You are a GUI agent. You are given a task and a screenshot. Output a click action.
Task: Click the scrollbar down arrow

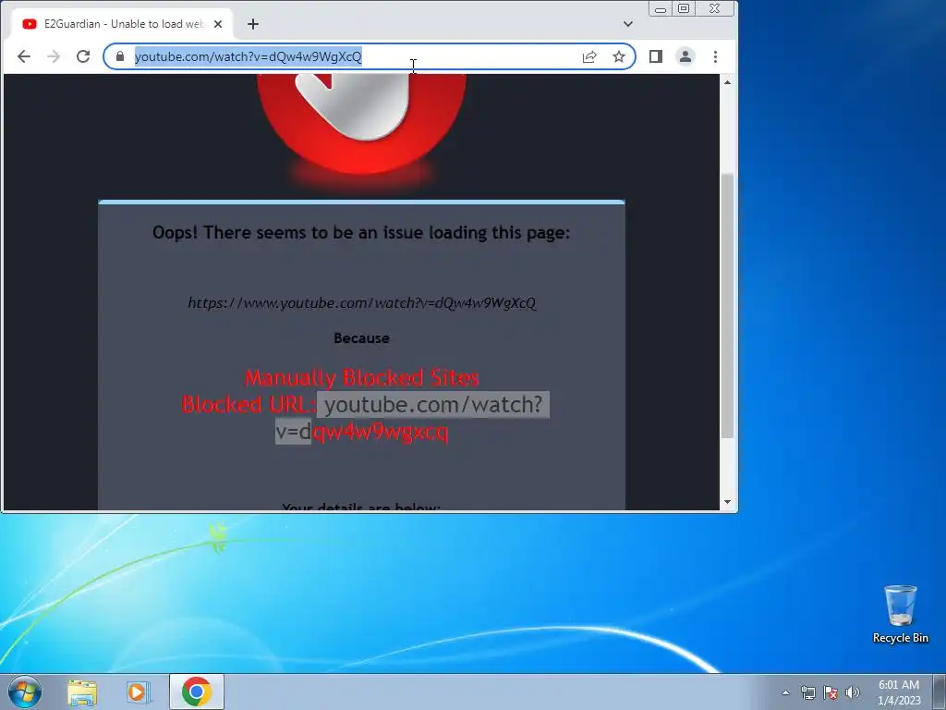(728, 502)
